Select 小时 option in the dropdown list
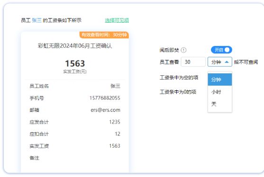 pos(220,92)
